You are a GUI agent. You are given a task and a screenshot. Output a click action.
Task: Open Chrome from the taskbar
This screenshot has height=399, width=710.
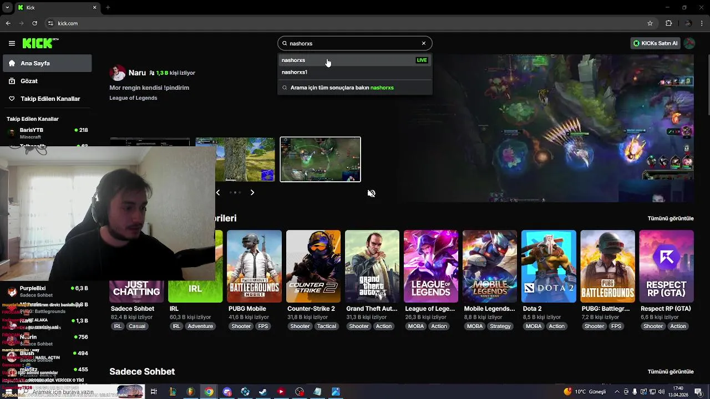tap(209, 392)
